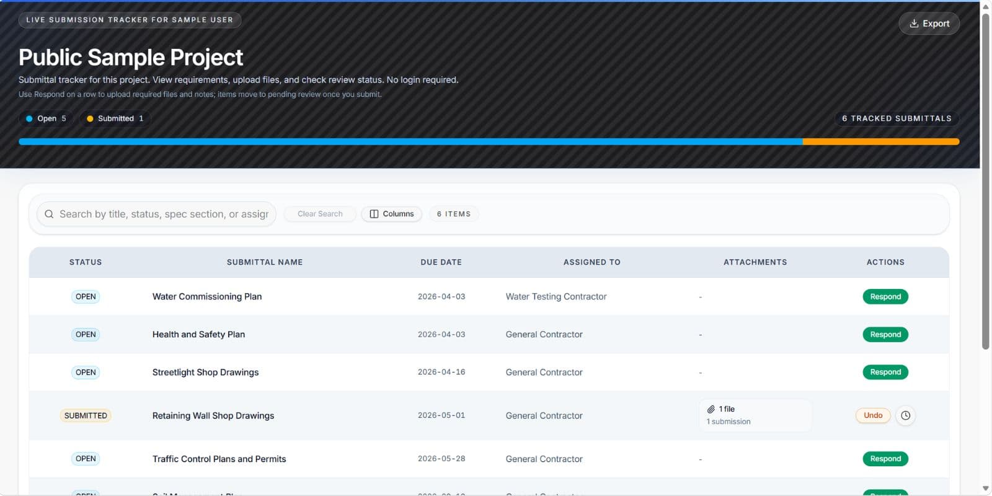Click the Actions column header
Screen dimensions: 992x496
pyautogui.click(x=885, y=262)
